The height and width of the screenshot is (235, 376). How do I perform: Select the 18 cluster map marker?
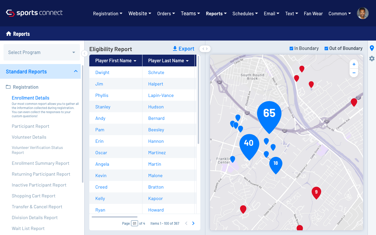point(276,165)
